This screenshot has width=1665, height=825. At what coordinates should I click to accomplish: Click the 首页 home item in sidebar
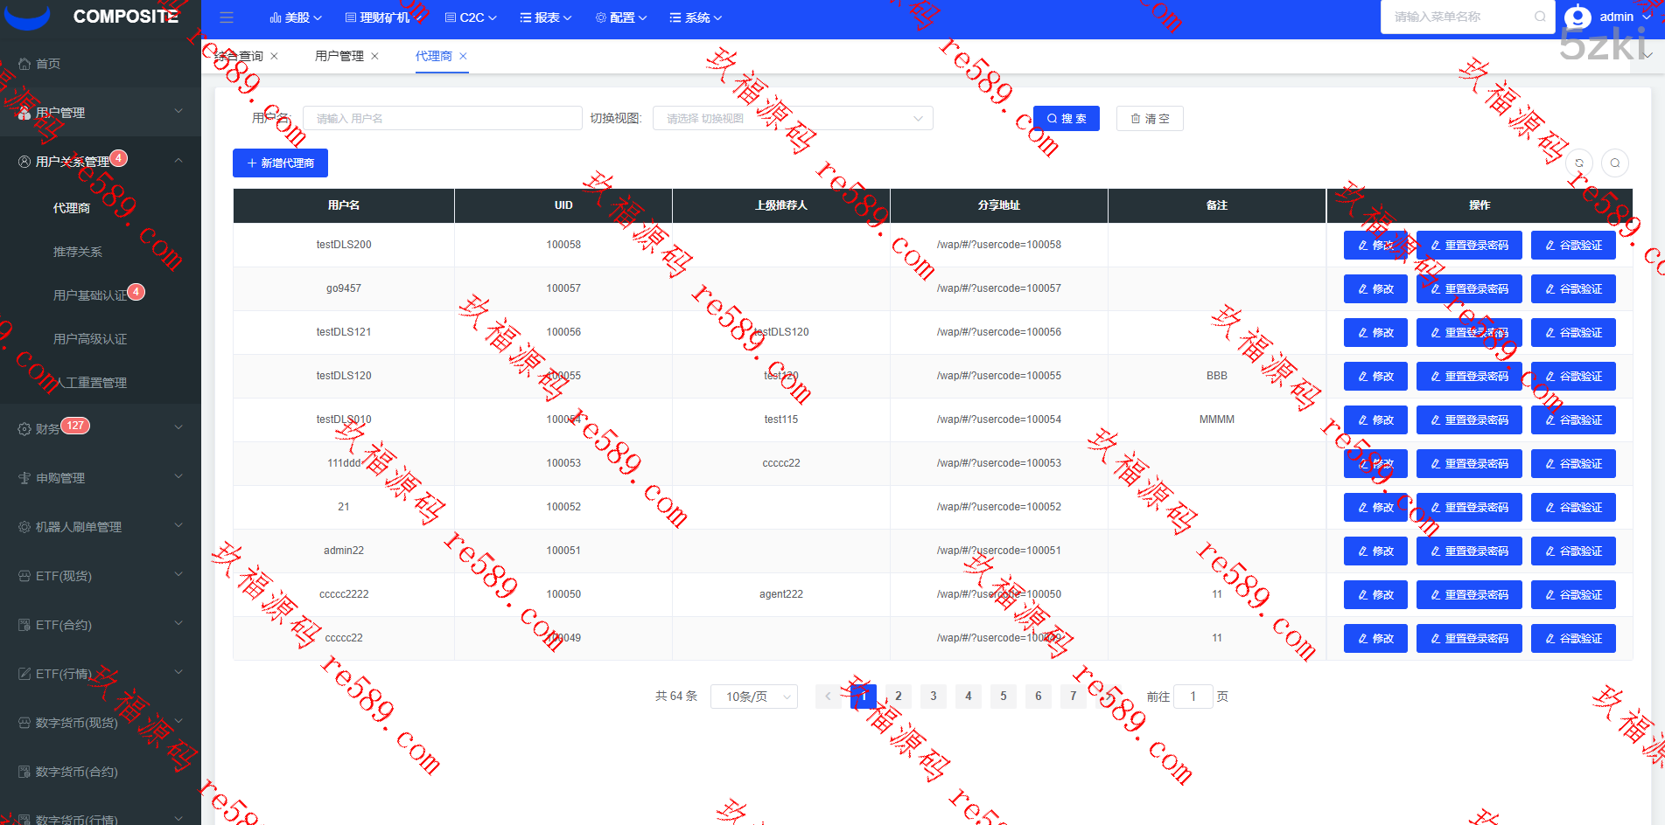48,64
